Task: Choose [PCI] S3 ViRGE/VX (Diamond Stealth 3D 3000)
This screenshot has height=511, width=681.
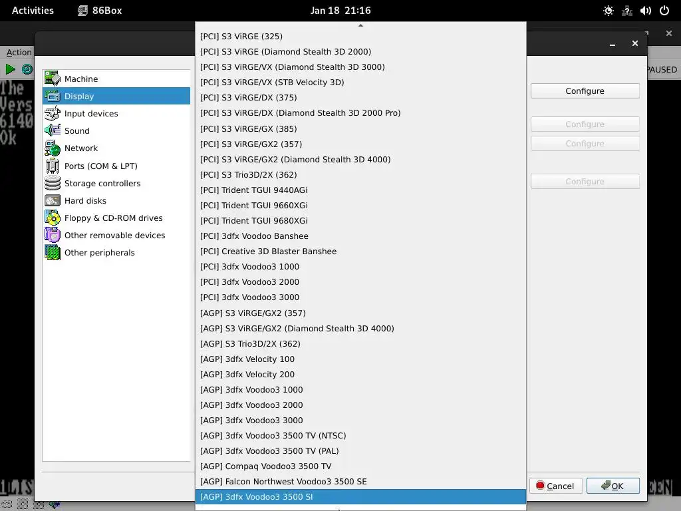Action: click(x=360, y=67)
